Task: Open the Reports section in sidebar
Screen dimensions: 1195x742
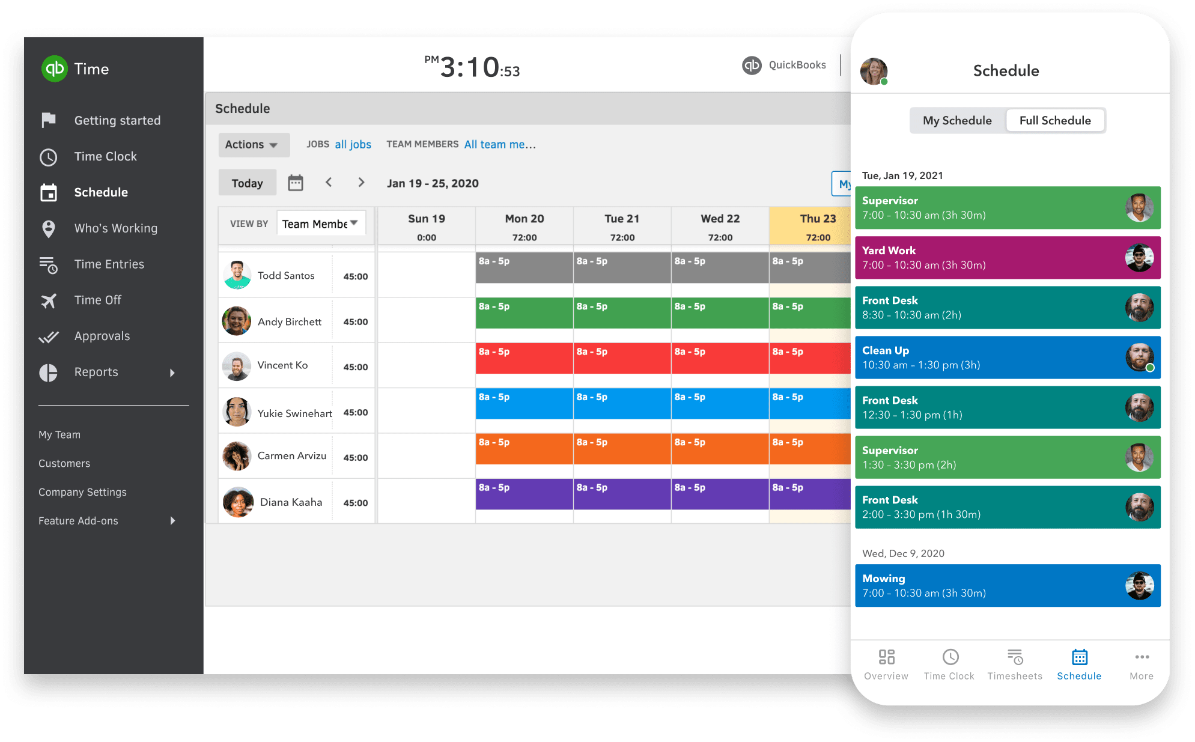Action: coord(97,372)
